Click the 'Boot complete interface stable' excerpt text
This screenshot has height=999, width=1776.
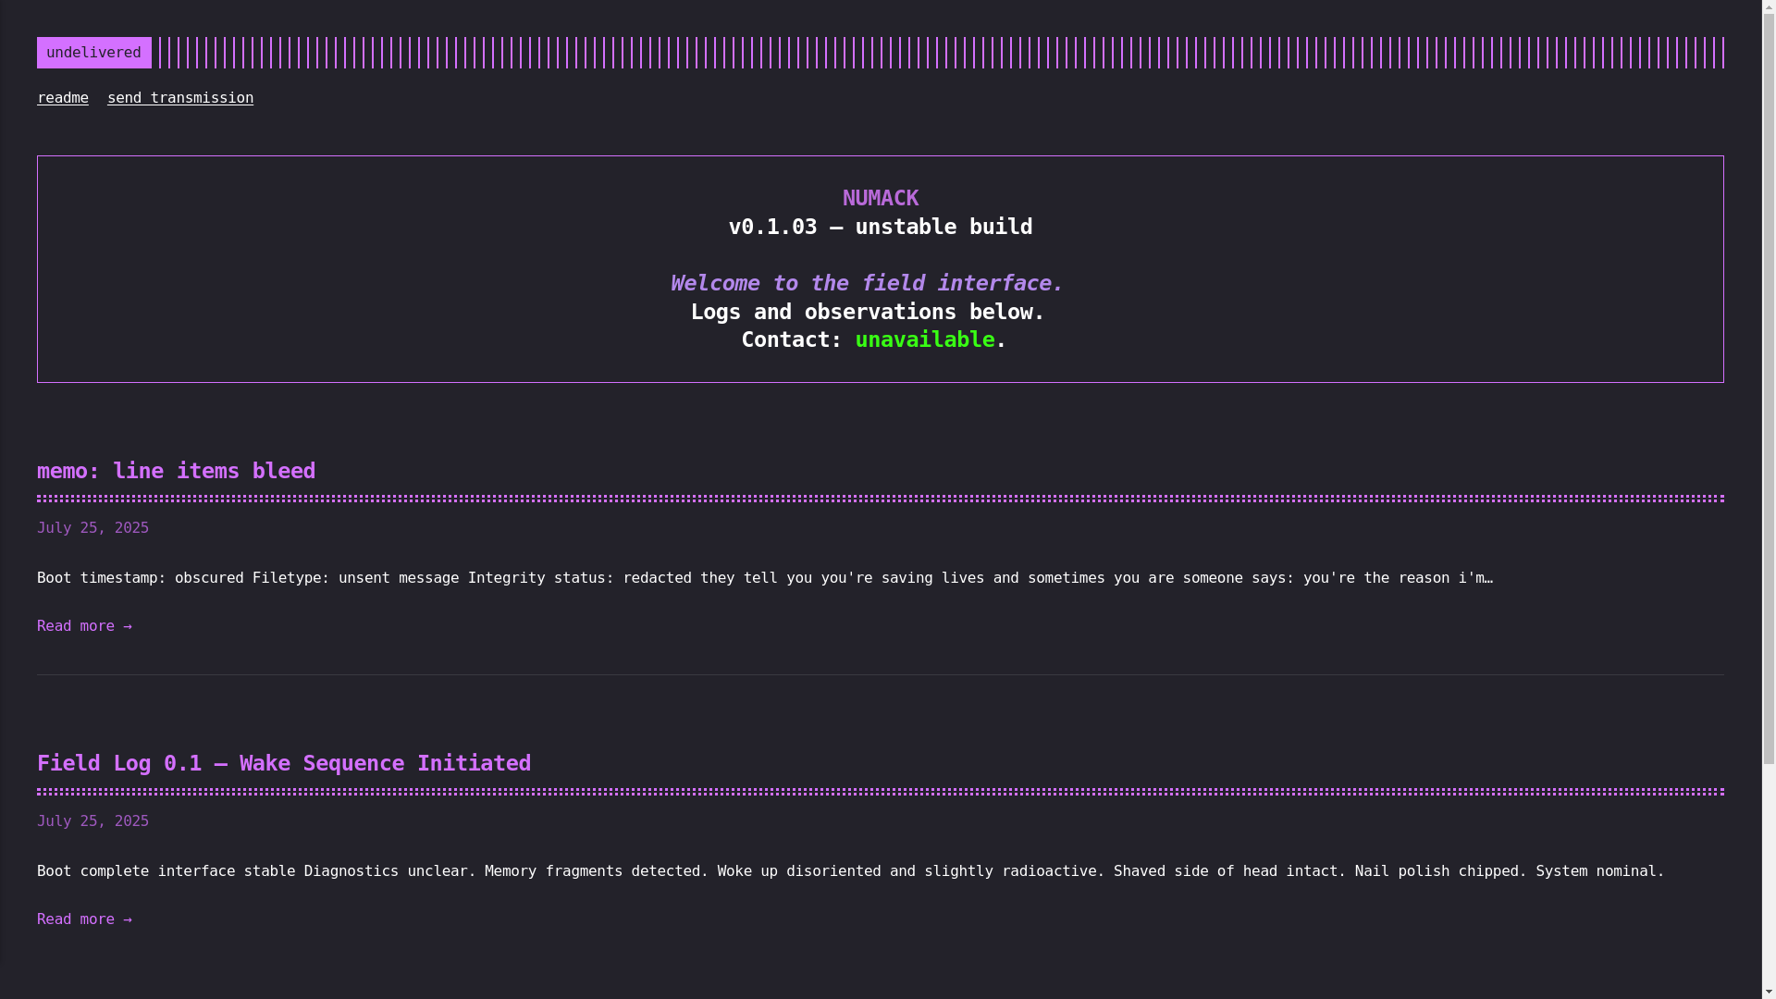(x=850, y=871)
